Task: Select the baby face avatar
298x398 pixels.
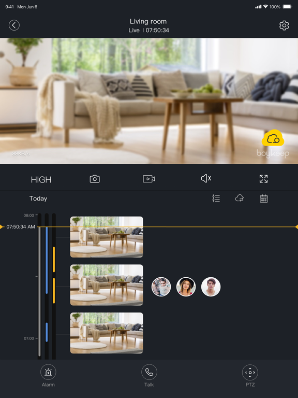Action: [x=161, y=287]
